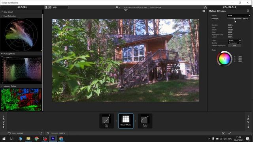Click the Strength value 53.9%

pyautogui.click(x=245, y=19)
